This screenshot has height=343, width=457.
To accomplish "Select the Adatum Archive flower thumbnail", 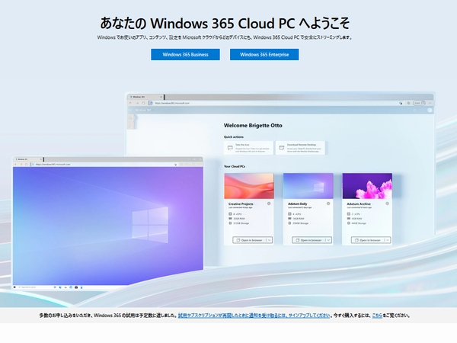I will [367, 186].
